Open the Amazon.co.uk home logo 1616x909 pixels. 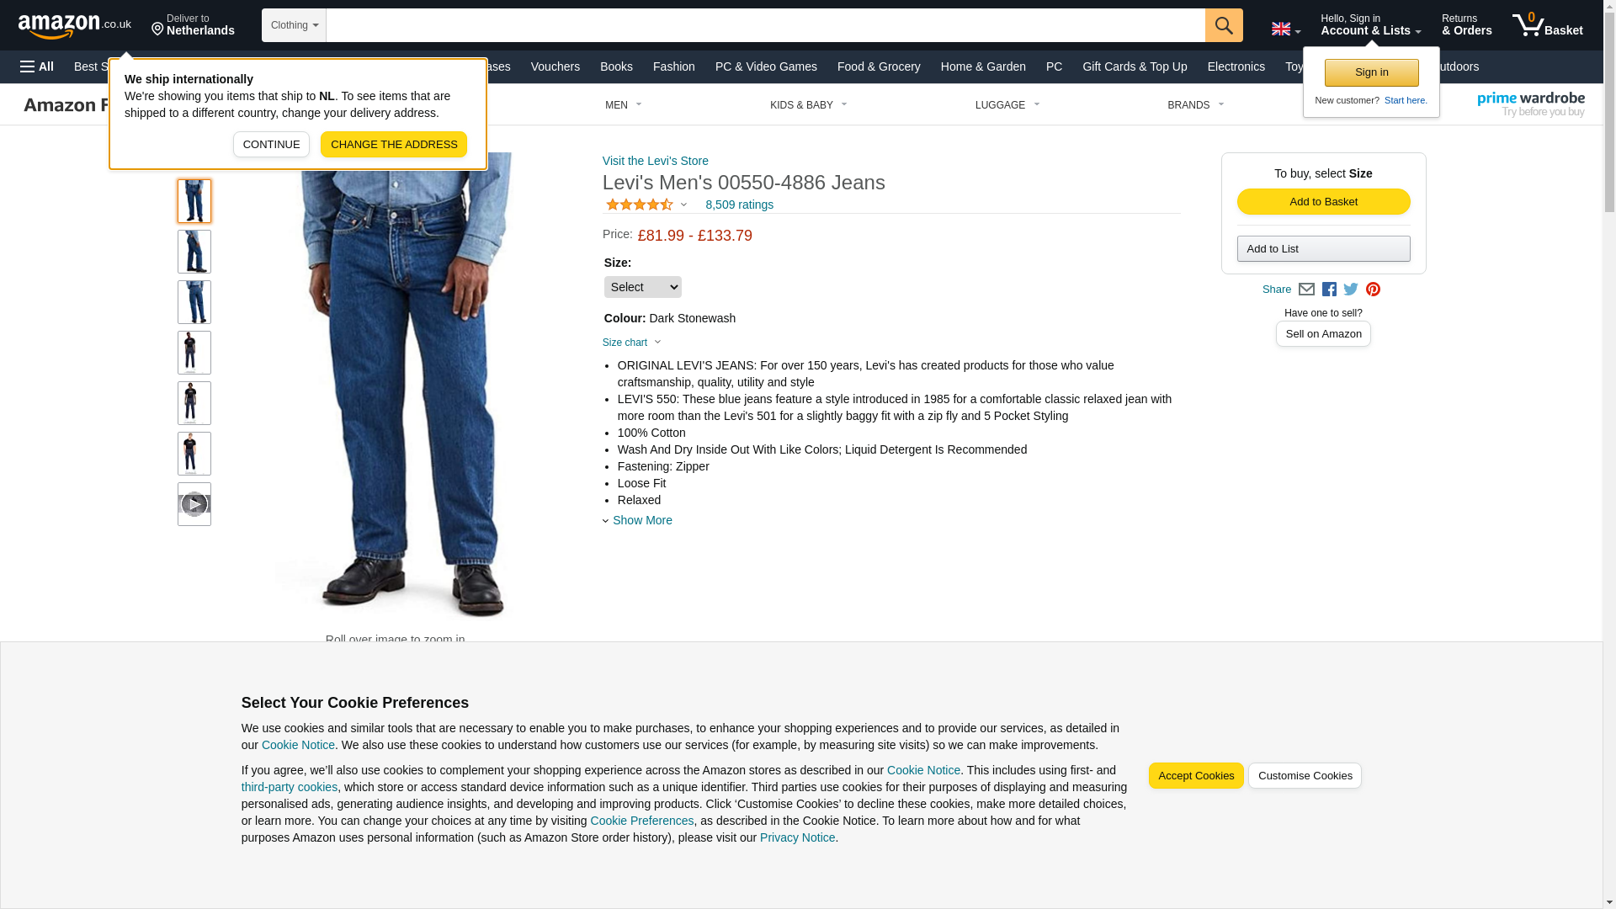[75, 25]
